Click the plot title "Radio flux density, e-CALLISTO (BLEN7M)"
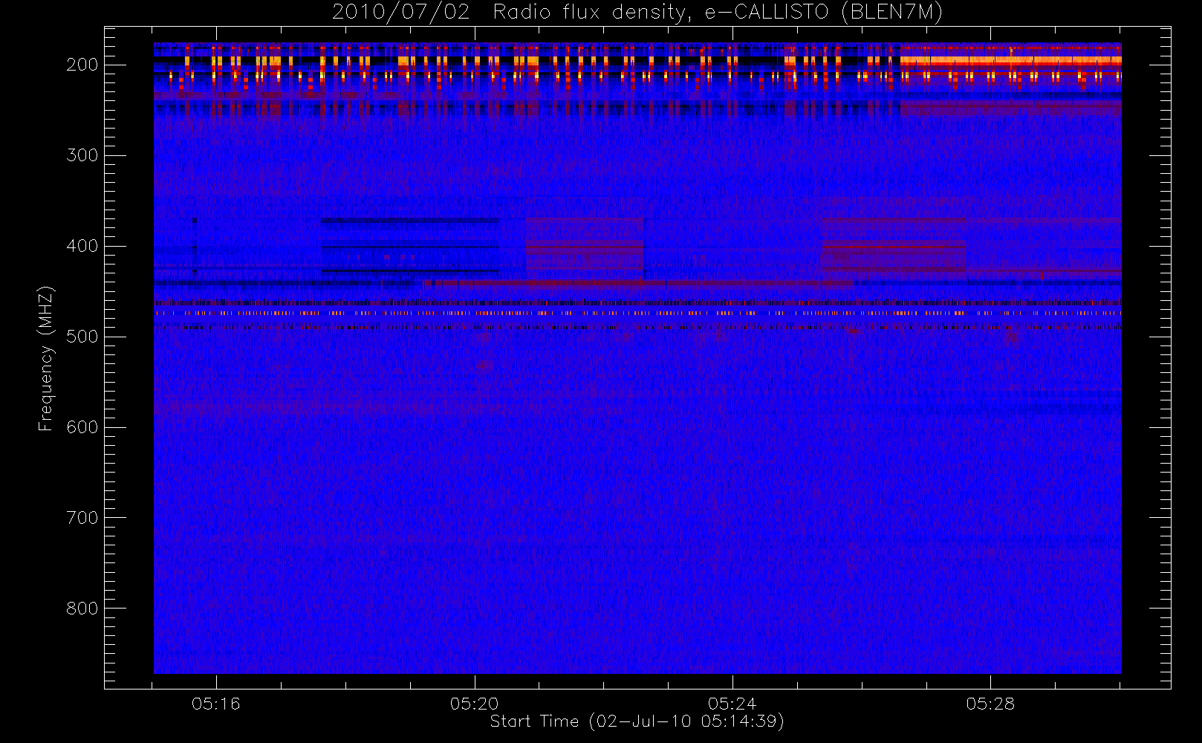This screenshot has width=1202, height=743. pos(718,12)
